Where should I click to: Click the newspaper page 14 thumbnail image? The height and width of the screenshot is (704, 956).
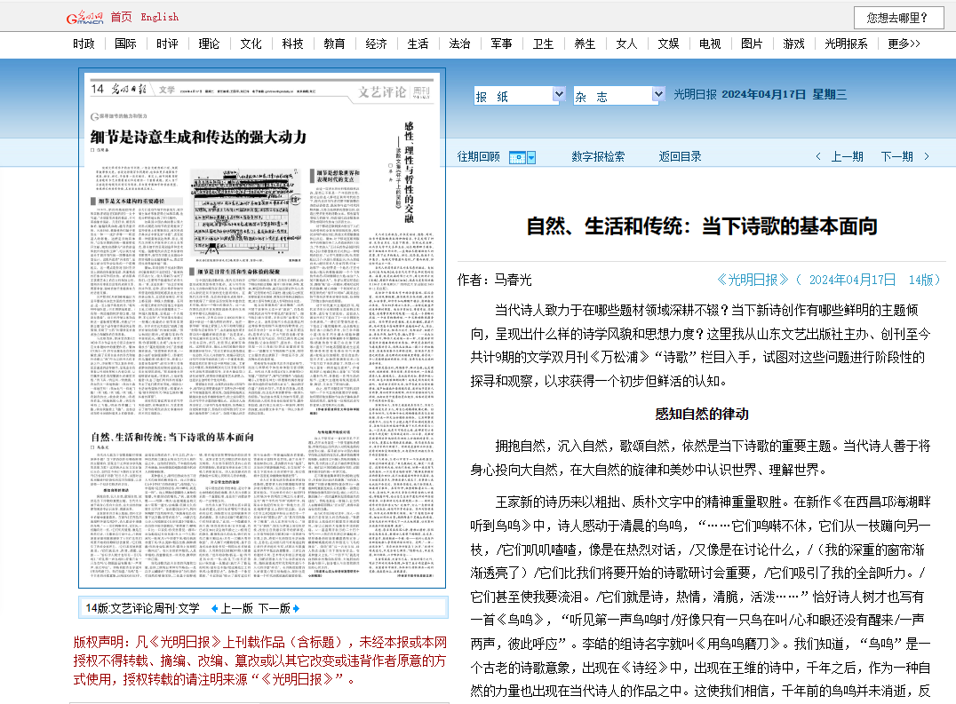pos(263,328)
